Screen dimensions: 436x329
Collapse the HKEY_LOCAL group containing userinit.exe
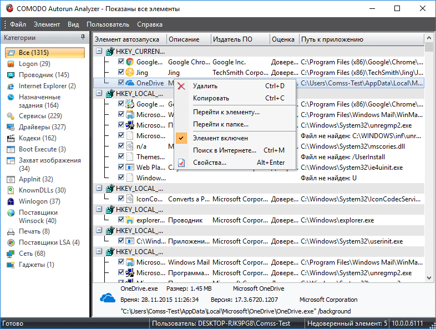pyautogui.click(x=99, y=230)
